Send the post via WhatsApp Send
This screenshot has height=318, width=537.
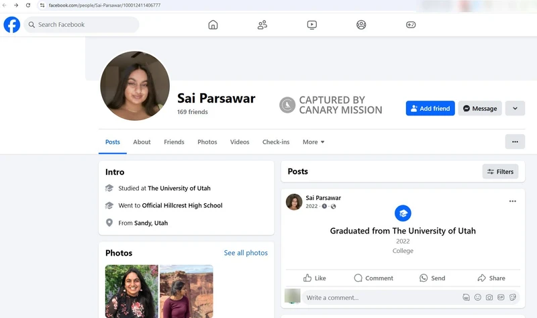pos(432,278)
